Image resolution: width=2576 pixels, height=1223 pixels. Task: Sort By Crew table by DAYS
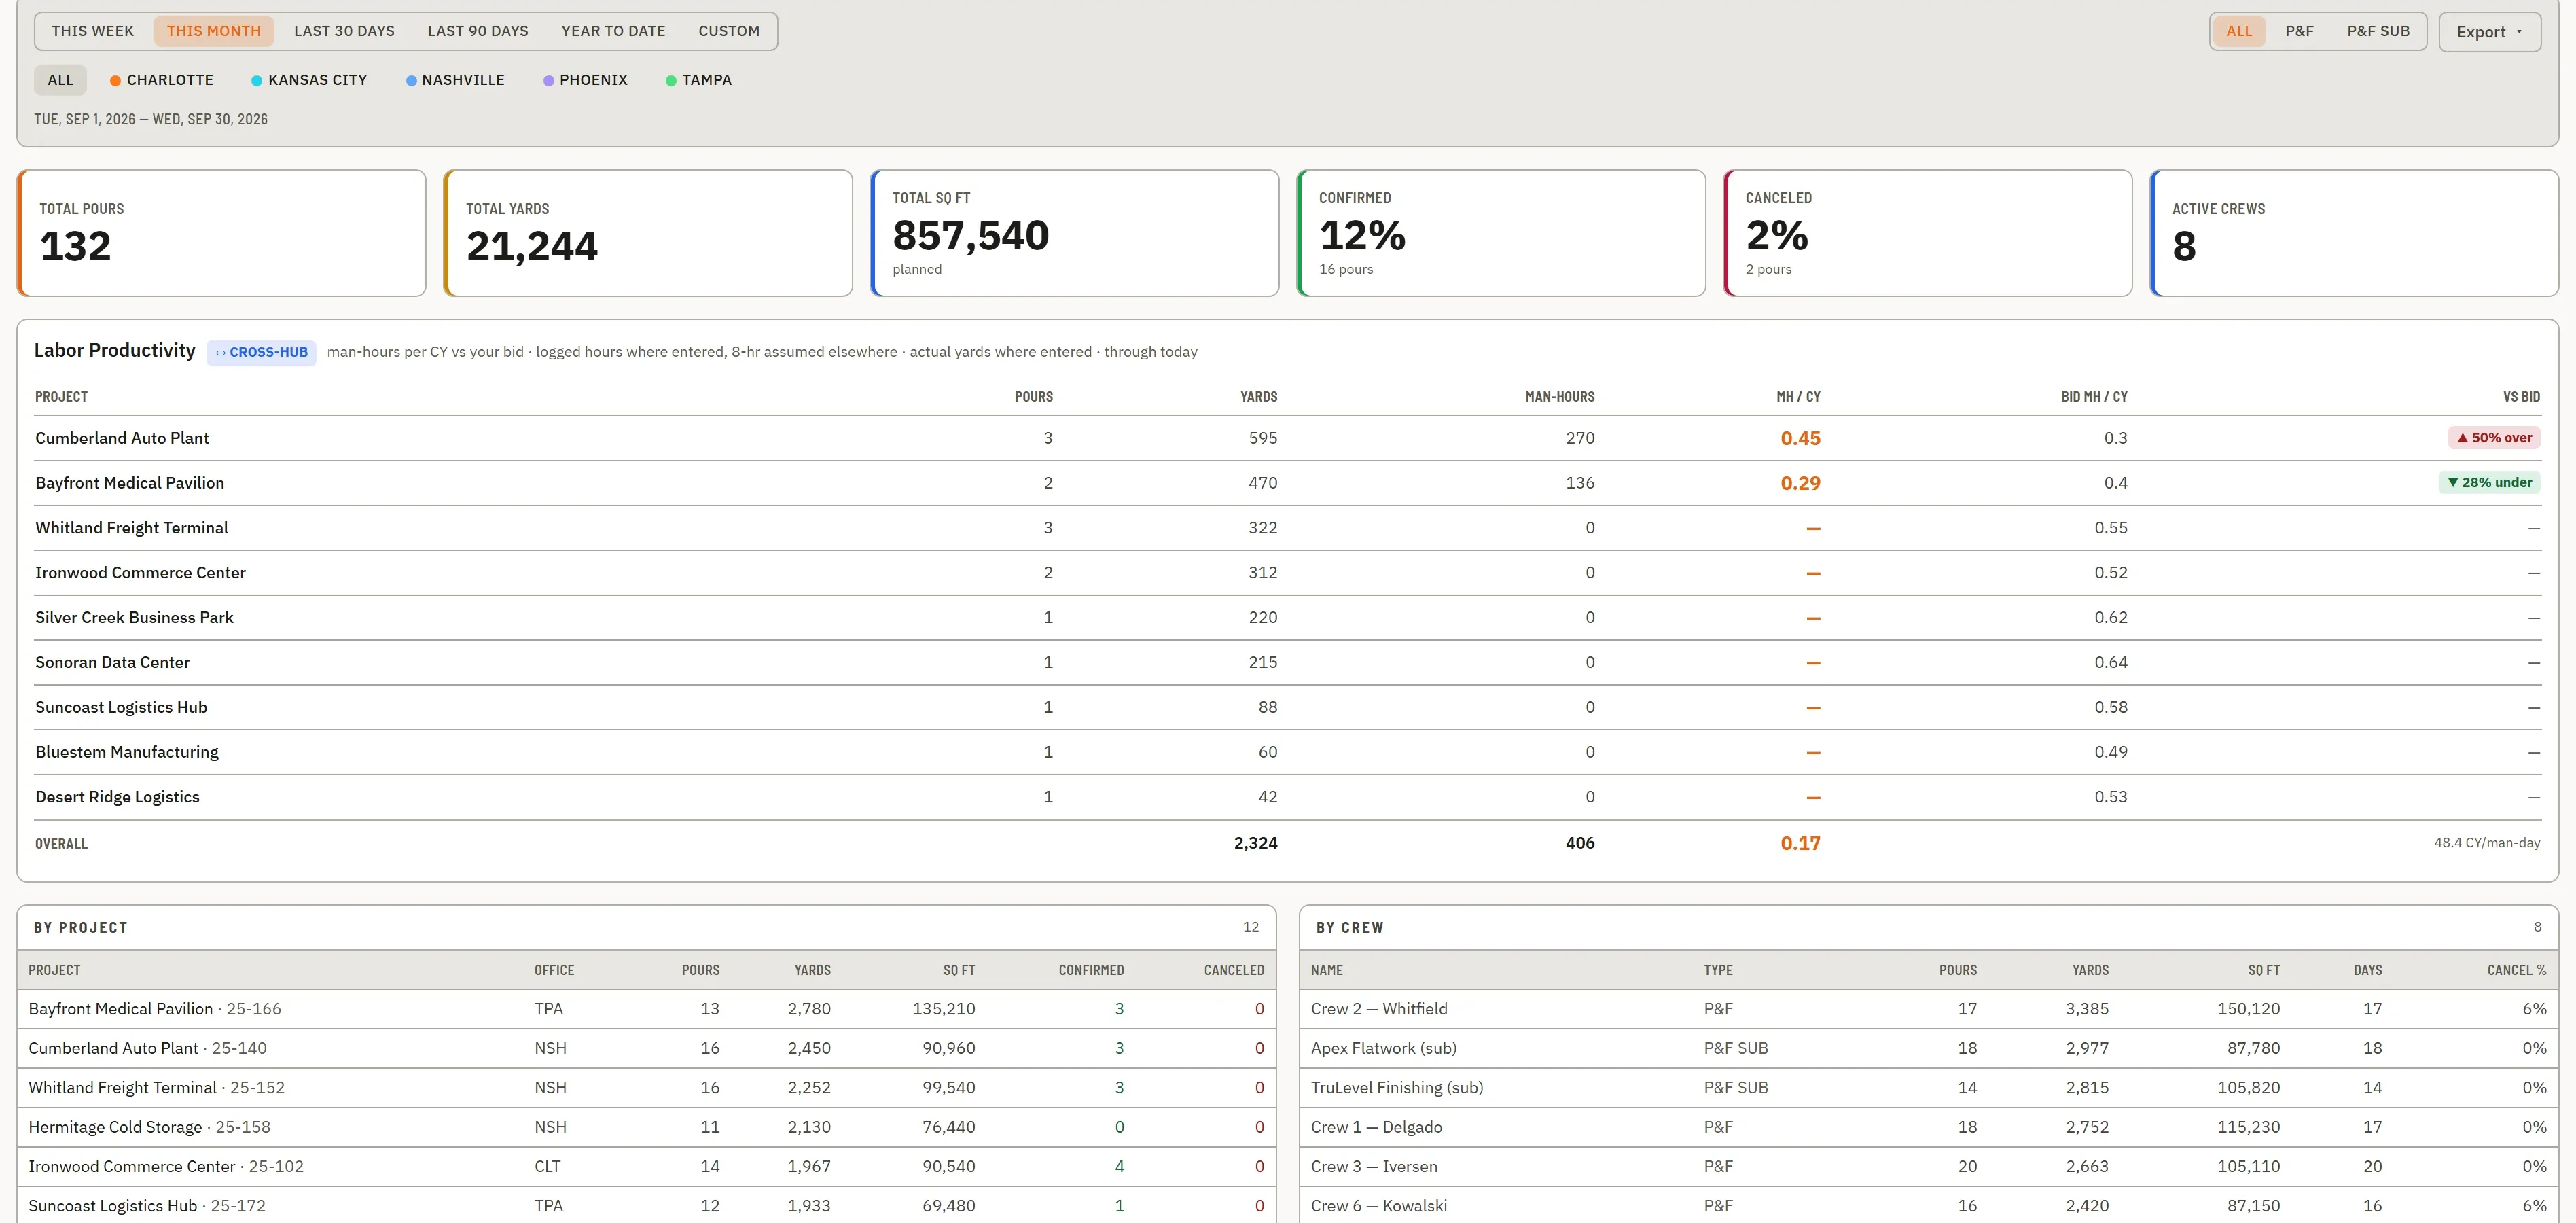tap(2367, 970)
